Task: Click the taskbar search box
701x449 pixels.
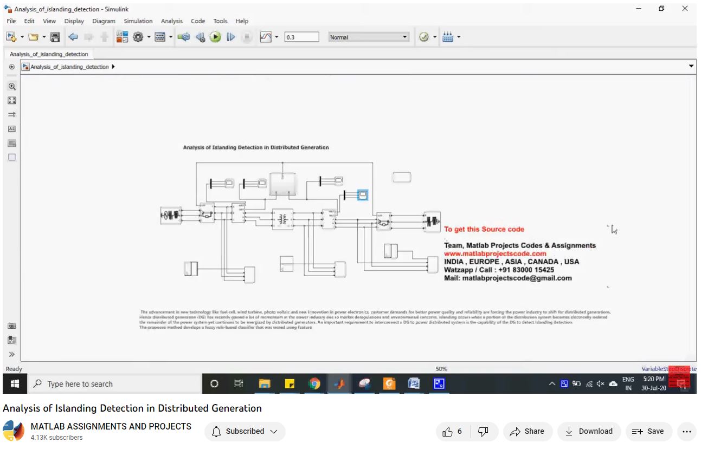Action: (114, 383)
